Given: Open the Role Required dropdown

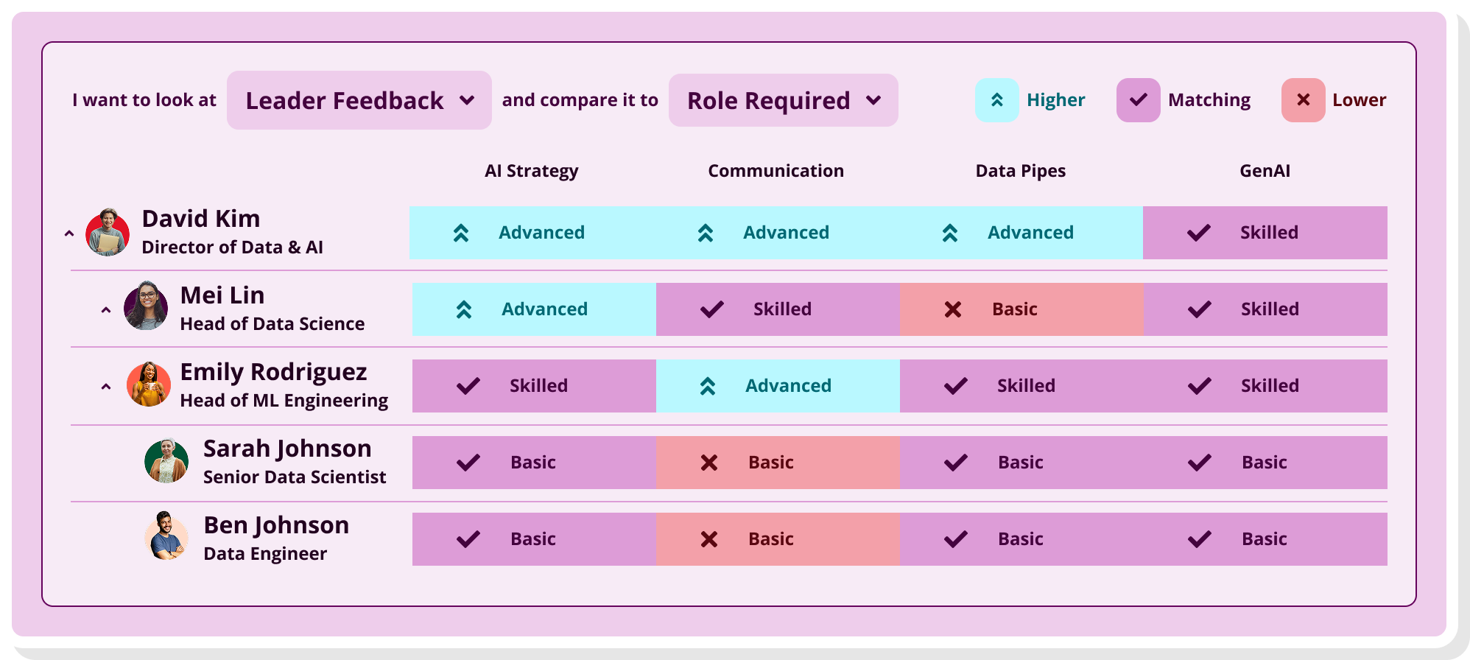Looking at the screenshot, I should tap(783, 100).
